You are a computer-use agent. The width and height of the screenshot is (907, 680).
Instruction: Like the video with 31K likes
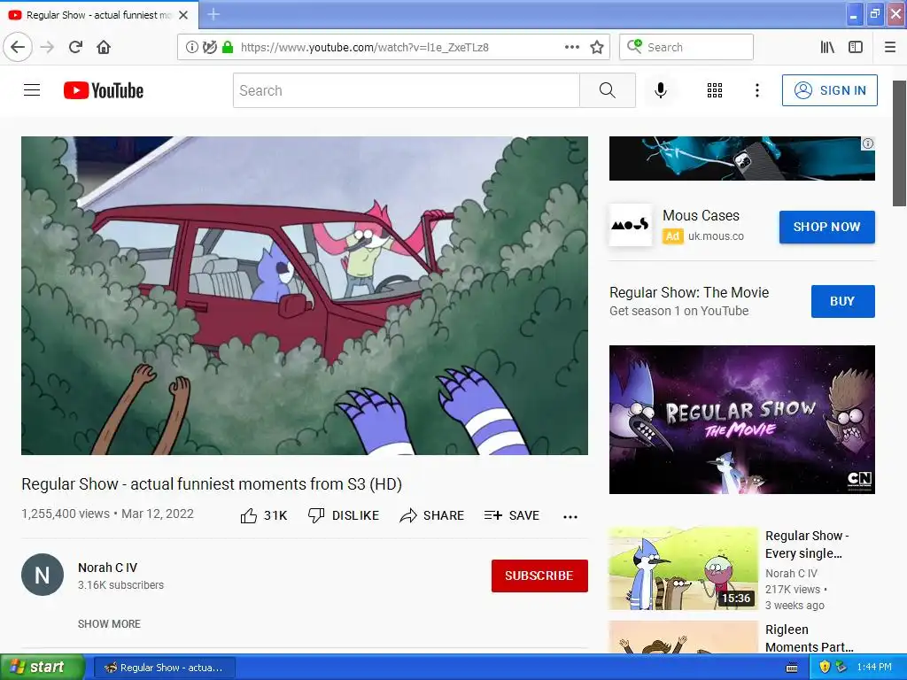[264, 515]
